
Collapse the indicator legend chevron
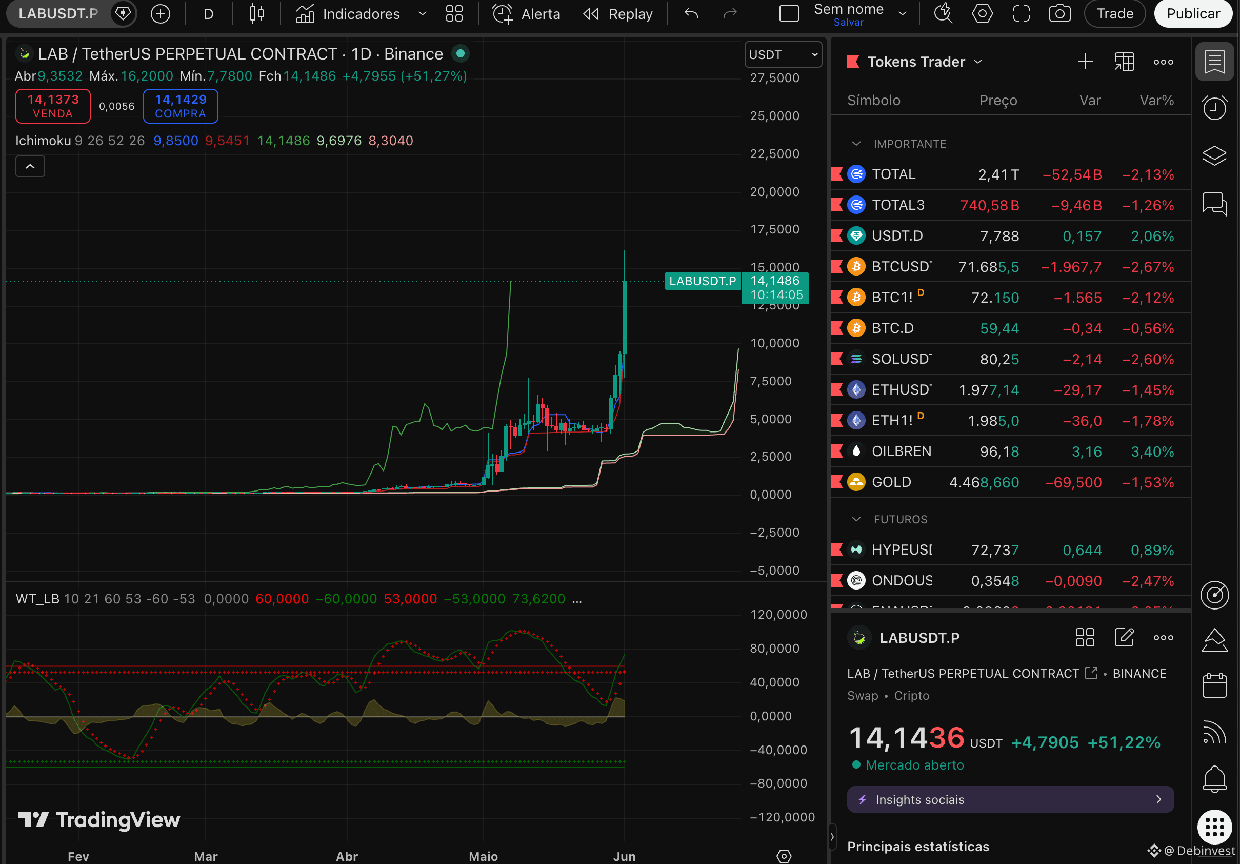pyautogui.click(x=30, y=166)
